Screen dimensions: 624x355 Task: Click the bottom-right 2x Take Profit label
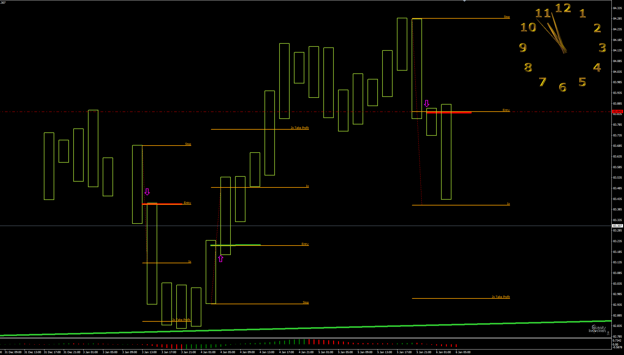500,297
